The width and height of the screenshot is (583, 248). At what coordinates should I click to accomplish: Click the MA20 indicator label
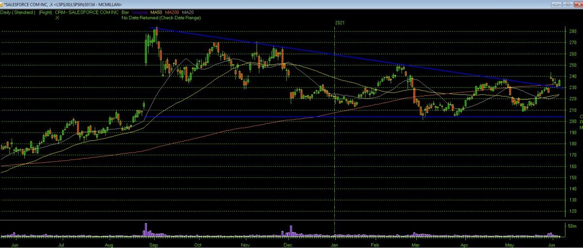pyautogui.click(x=189, y=12)
